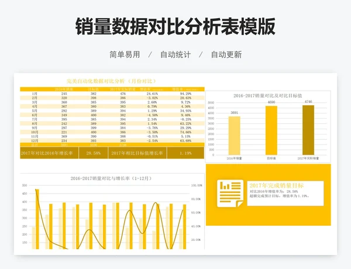Select the 2017年对比2016年增长率 summary cell

tap(49, 153)
